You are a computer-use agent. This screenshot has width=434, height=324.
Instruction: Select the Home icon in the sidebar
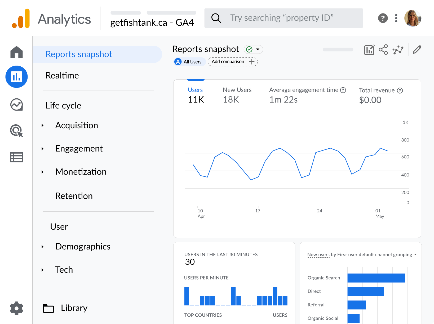pyautogui.click(x=16, y=52)
